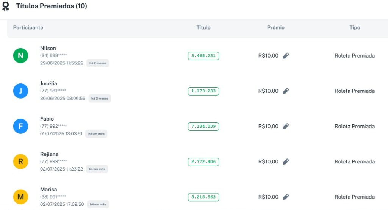Open title number 5.215.563

pos(203,197)
